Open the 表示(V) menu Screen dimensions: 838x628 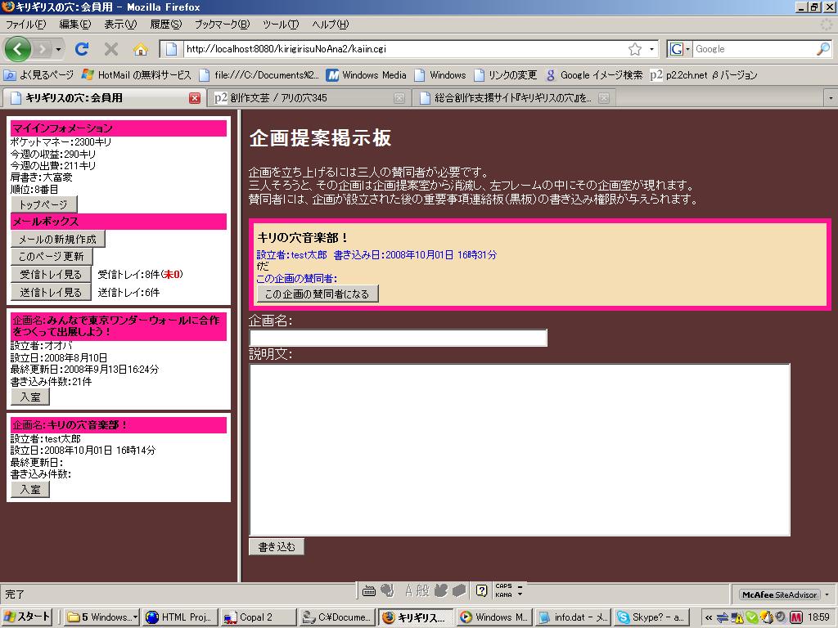click(x=120, y=25)
